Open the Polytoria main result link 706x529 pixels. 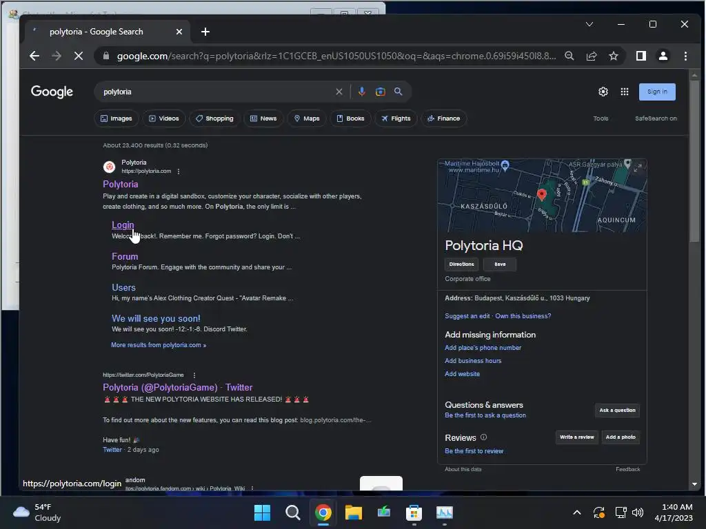click(121, 184)
